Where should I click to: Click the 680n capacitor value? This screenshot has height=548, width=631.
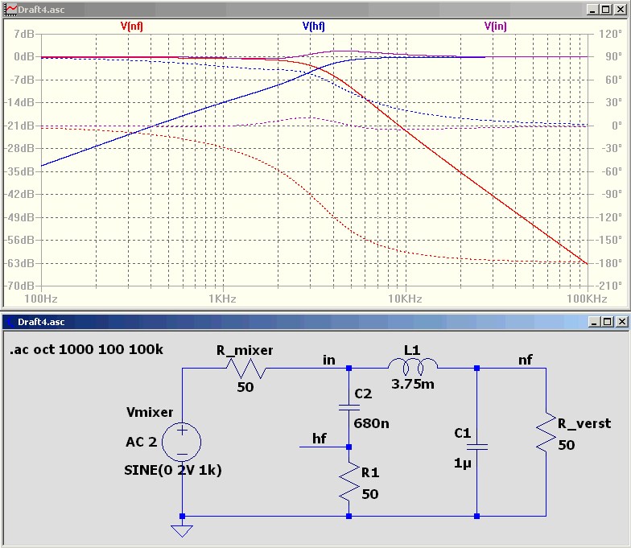click(371, 423)
